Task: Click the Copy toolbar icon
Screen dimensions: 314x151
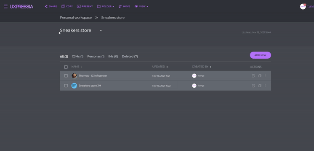Action: click(63, 6)
